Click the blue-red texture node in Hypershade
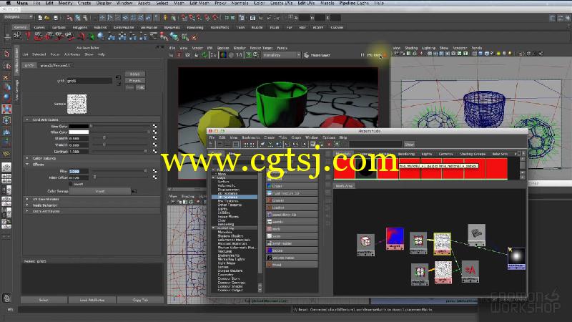This screenshot has width=572, height=322. tap(395, 238)
